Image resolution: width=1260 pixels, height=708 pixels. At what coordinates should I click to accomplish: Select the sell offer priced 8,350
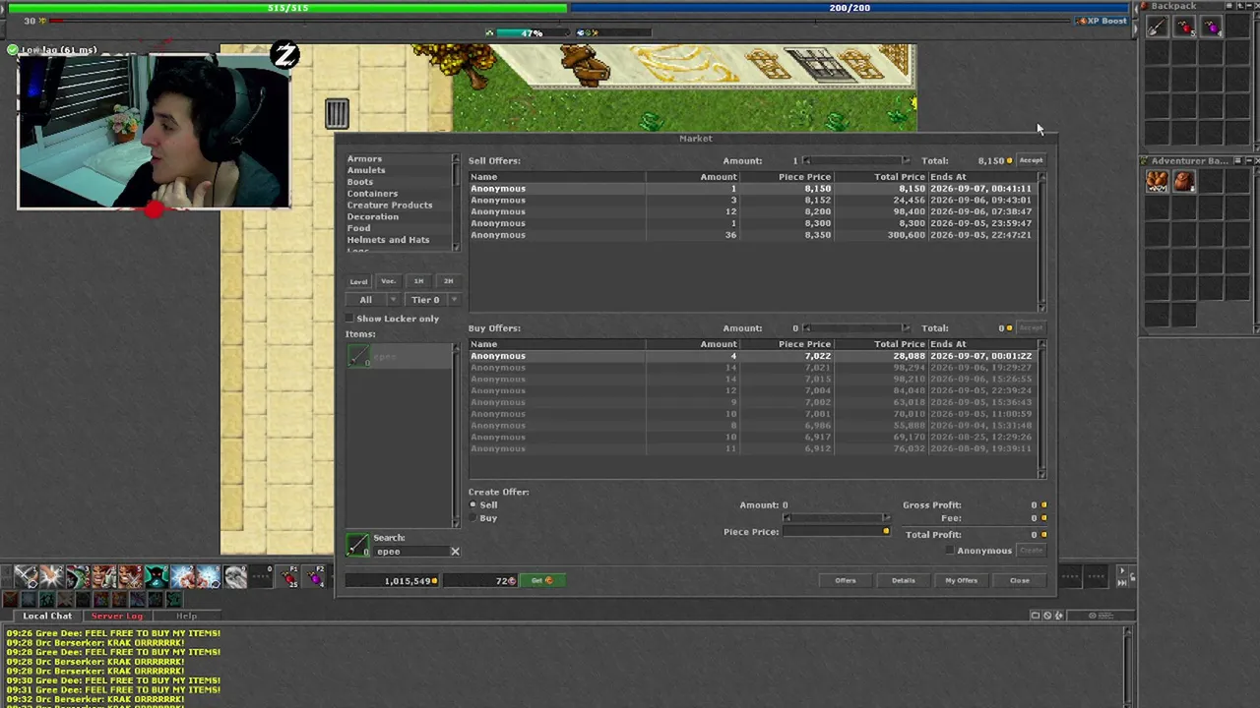tap(752, 235)
